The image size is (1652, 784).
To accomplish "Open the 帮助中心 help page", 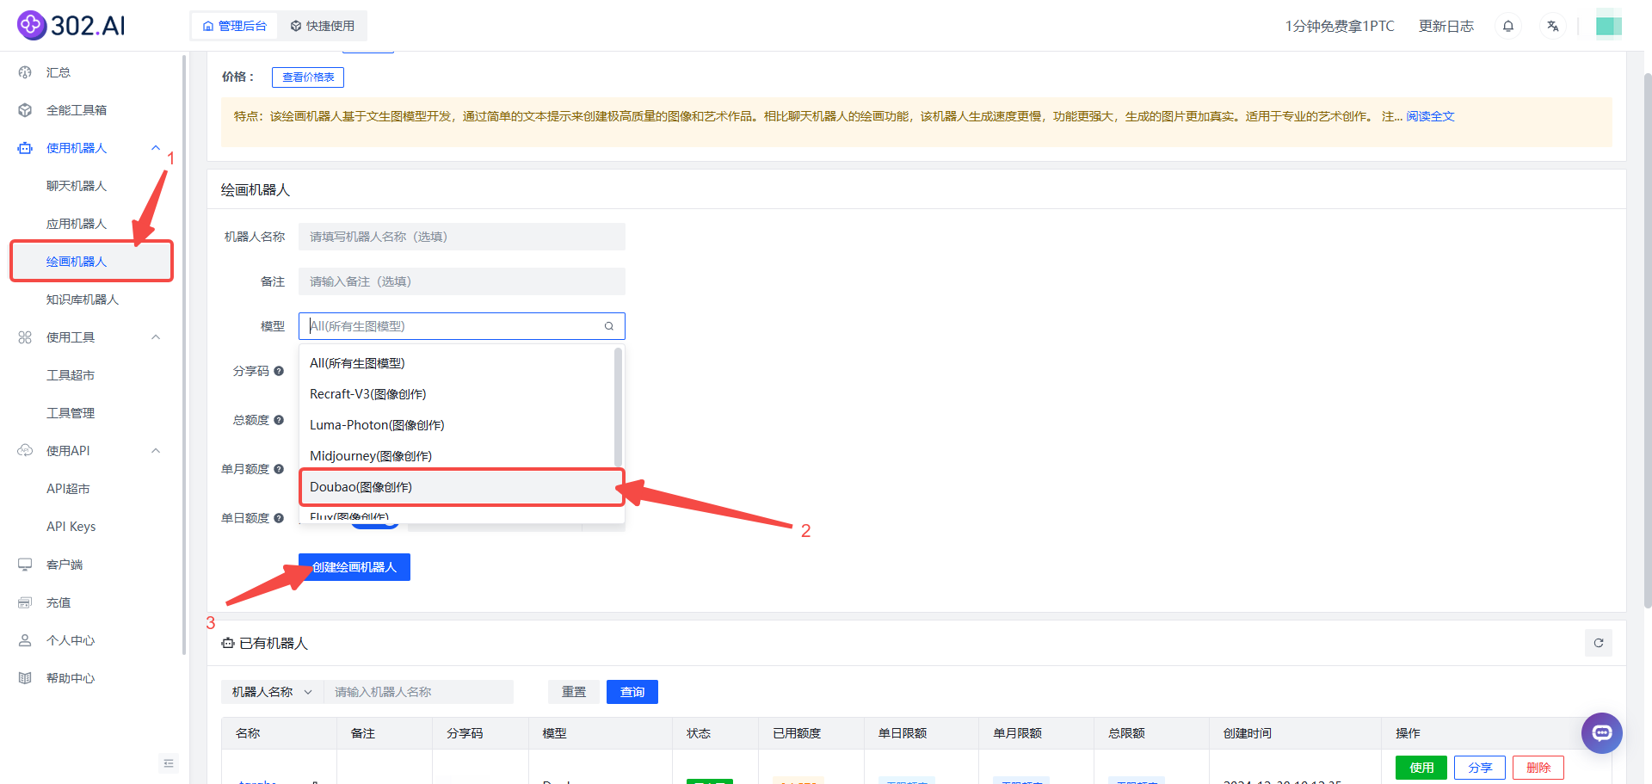I will (x=71, y=678).
